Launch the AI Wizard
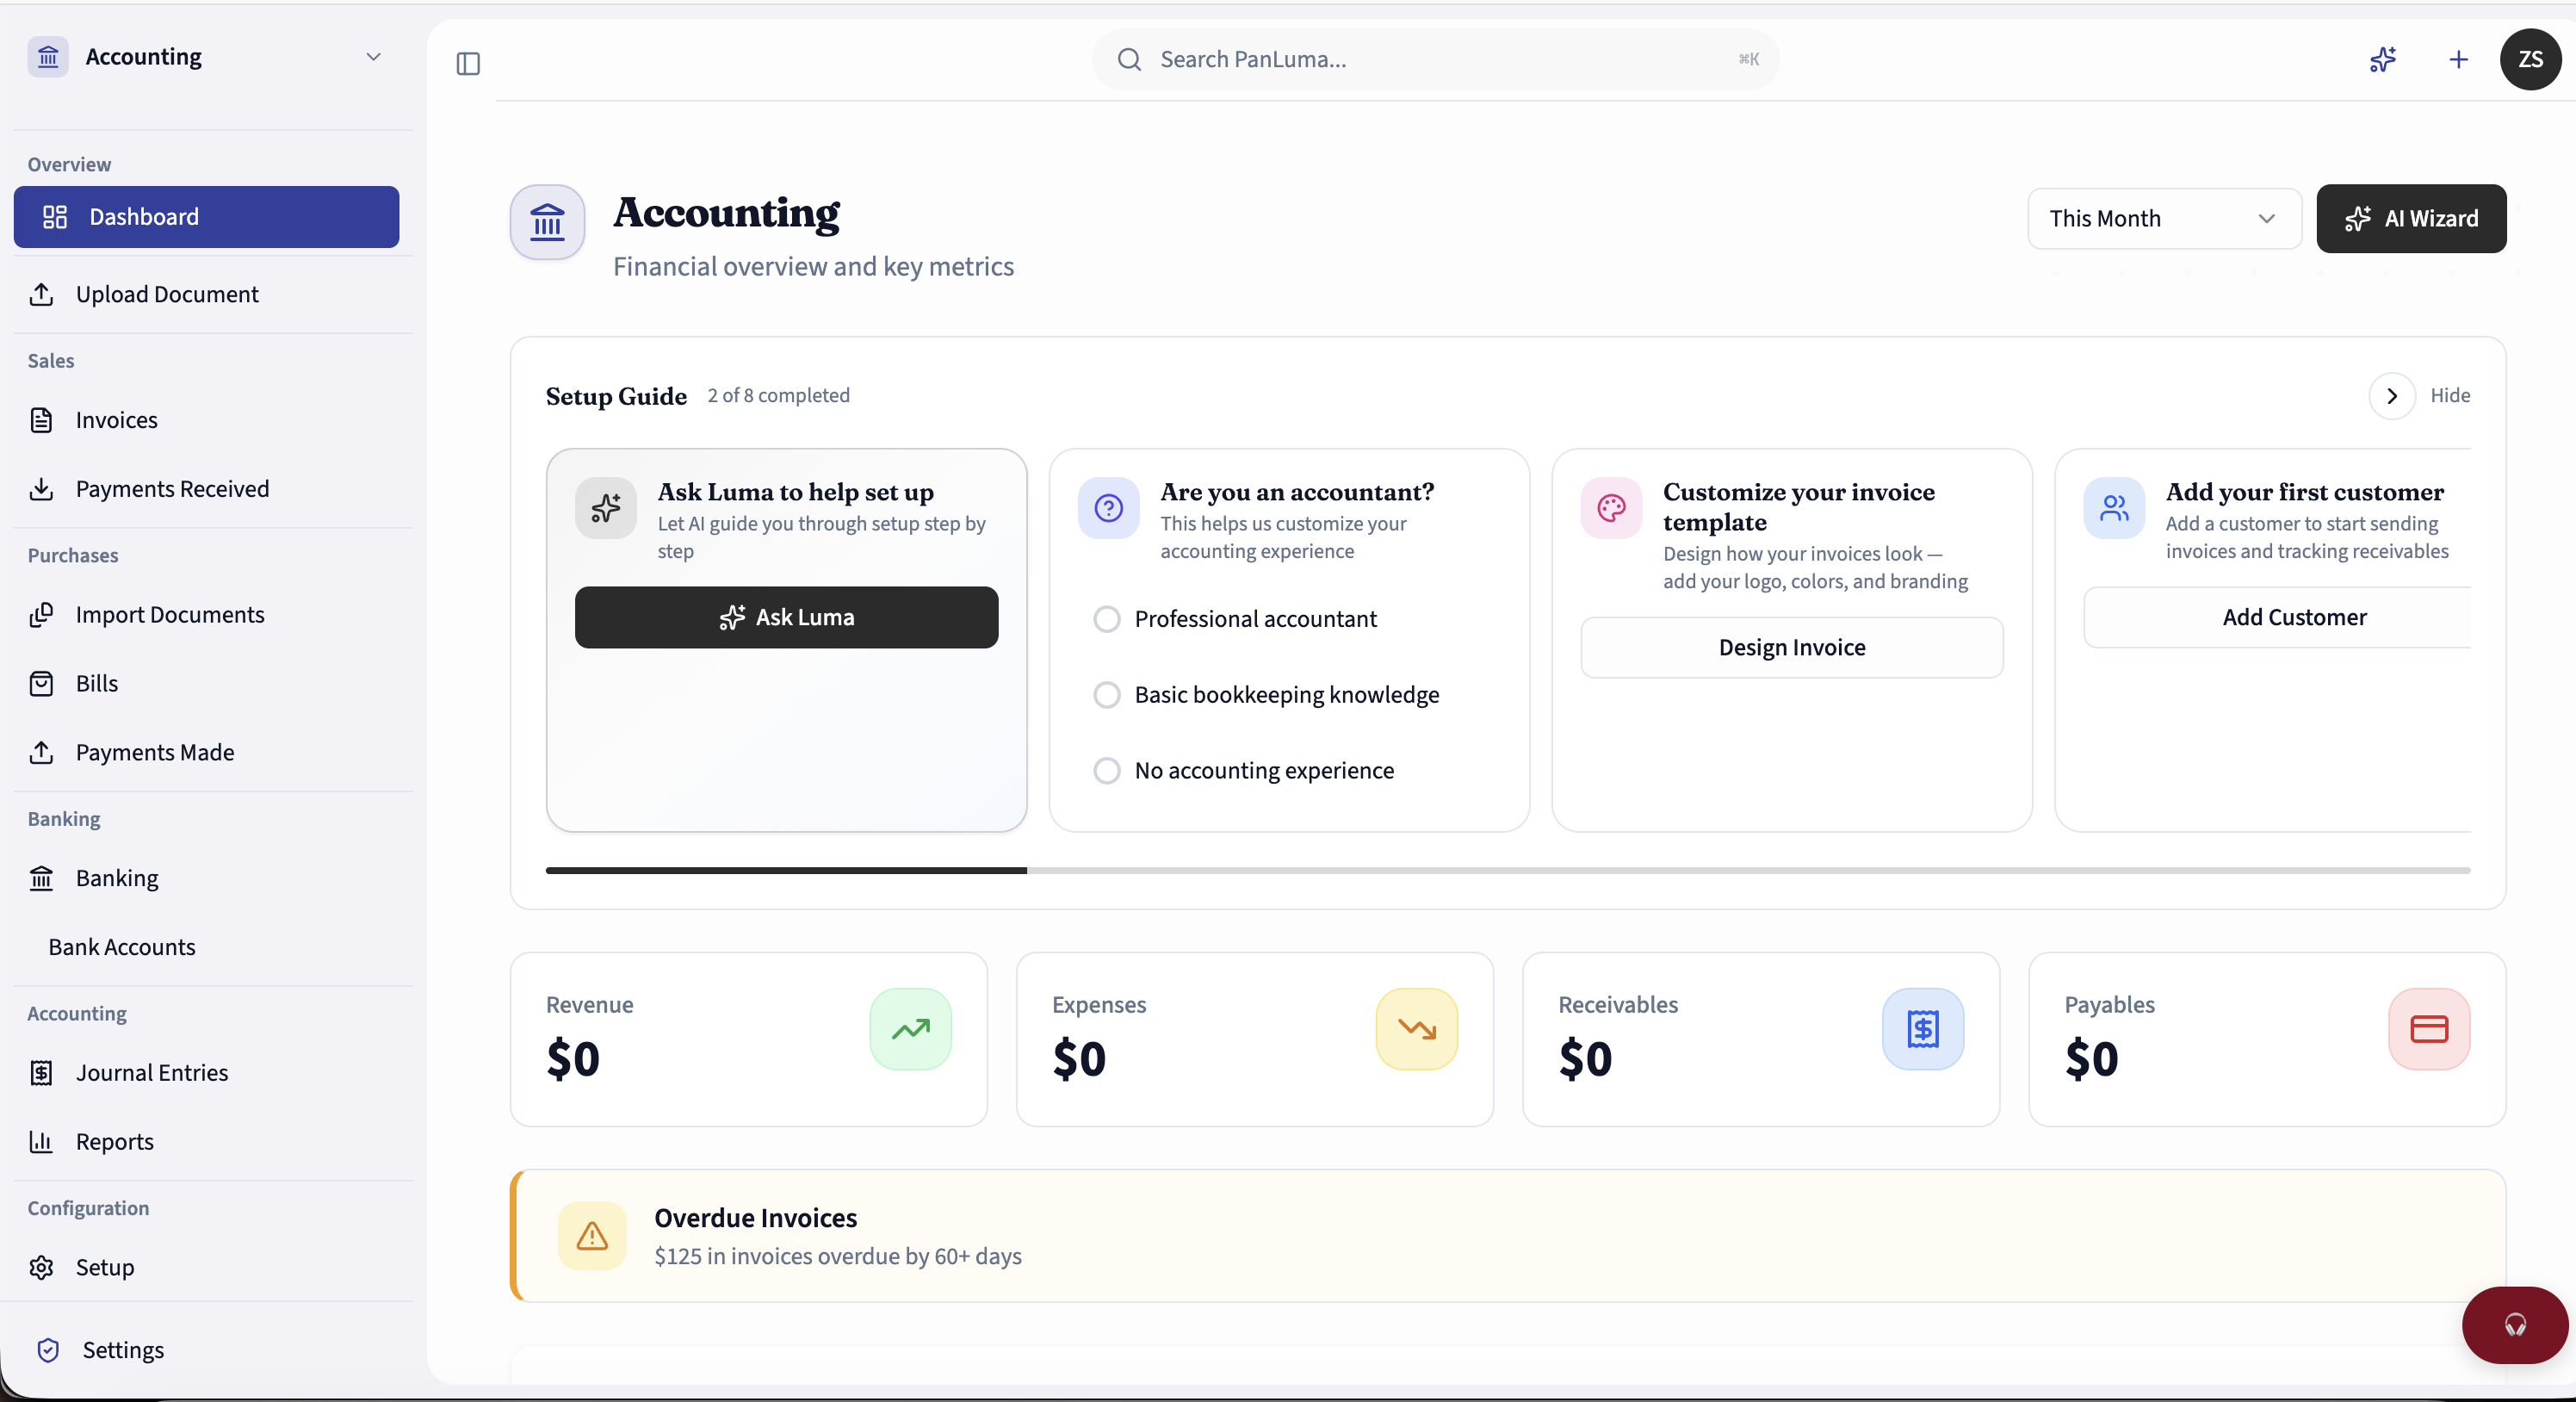Screen dimensions: 2576x1402 (2412, 218)
